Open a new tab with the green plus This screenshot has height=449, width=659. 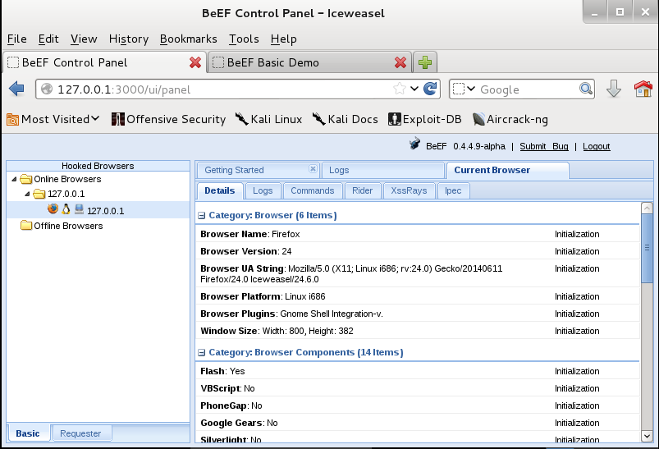click(x=425, y=62)
